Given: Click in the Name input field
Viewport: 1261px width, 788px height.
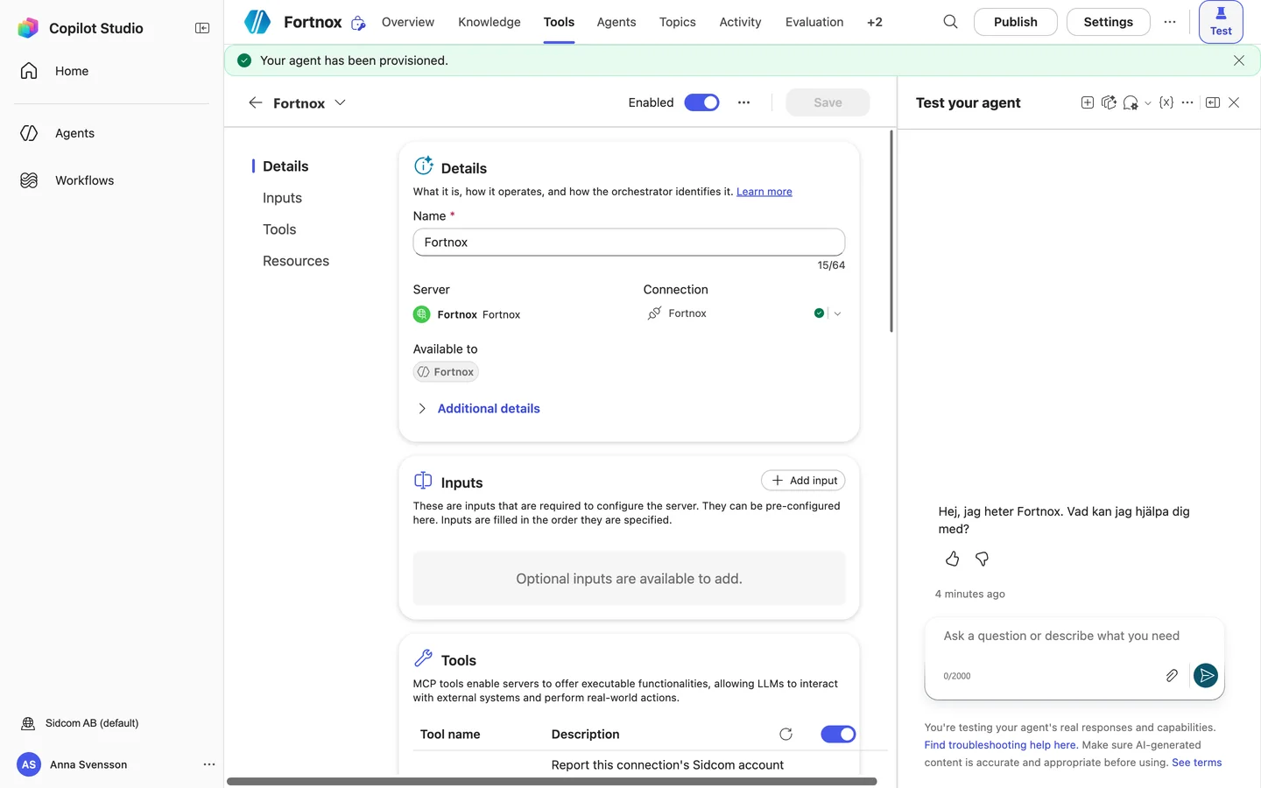Looking at the screenshot, I should (x=629, y=243).
